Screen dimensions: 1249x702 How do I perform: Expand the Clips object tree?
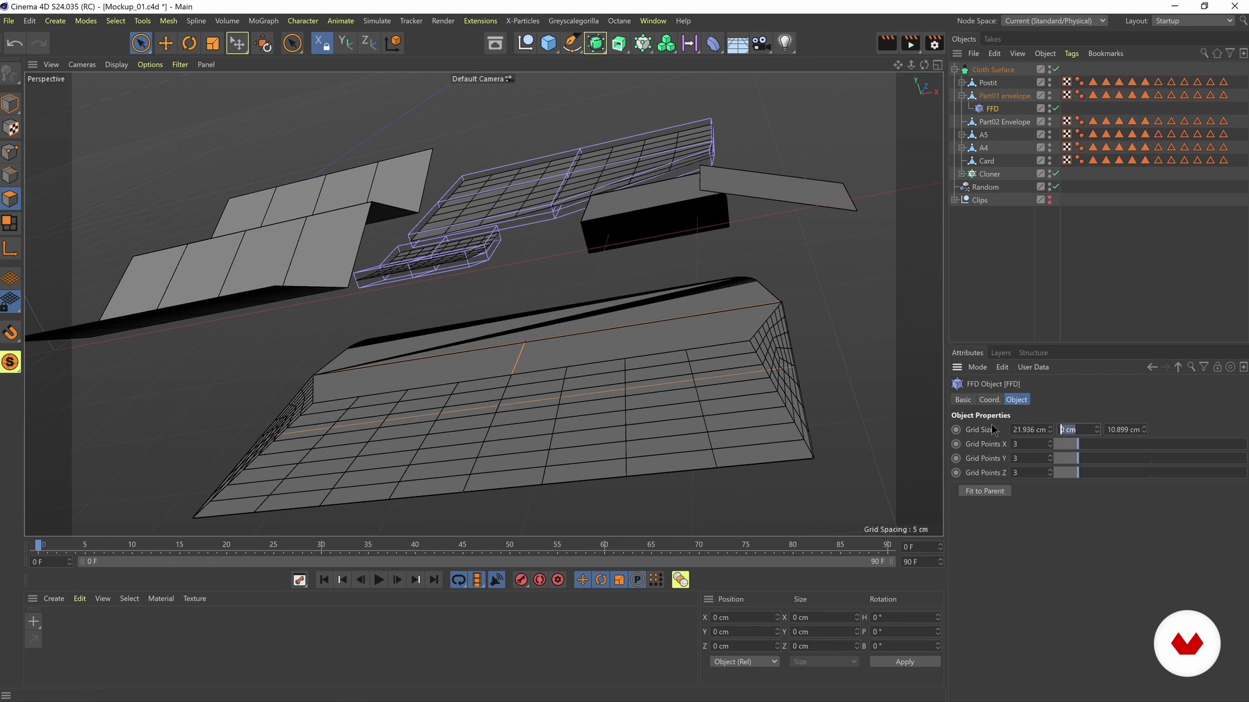click(955, 200)
